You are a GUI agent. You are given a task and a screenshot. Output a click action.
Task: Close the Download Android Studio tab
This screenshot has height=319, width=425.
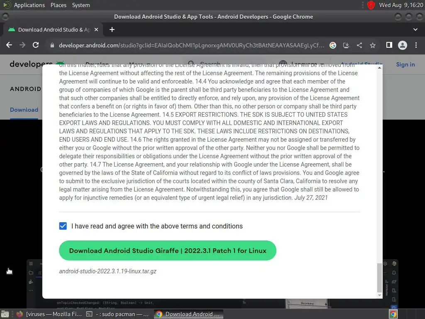pyautogui.click(x=96, y=29)
